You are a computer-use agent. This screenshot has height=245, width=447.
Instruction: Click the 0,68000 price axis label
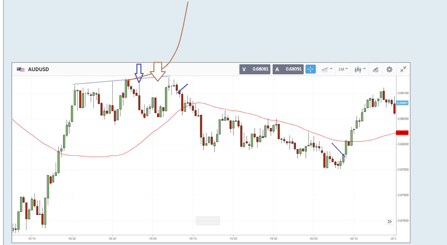[x=403, y=144]
